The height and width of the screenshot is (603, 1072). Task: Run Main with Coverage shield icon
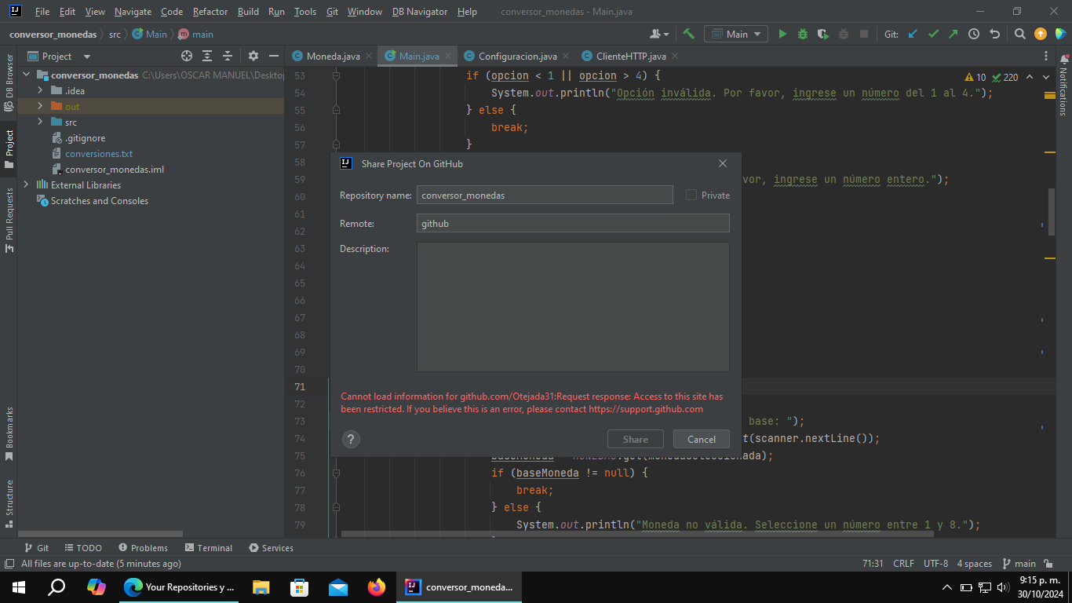pos(822,34)
